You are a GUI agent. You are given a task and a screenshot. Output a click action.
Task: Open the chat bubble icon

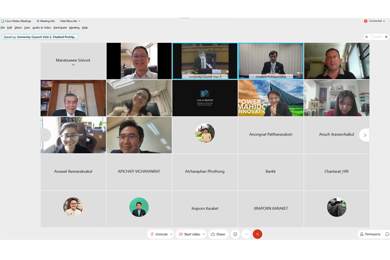(x=387, y=234)
